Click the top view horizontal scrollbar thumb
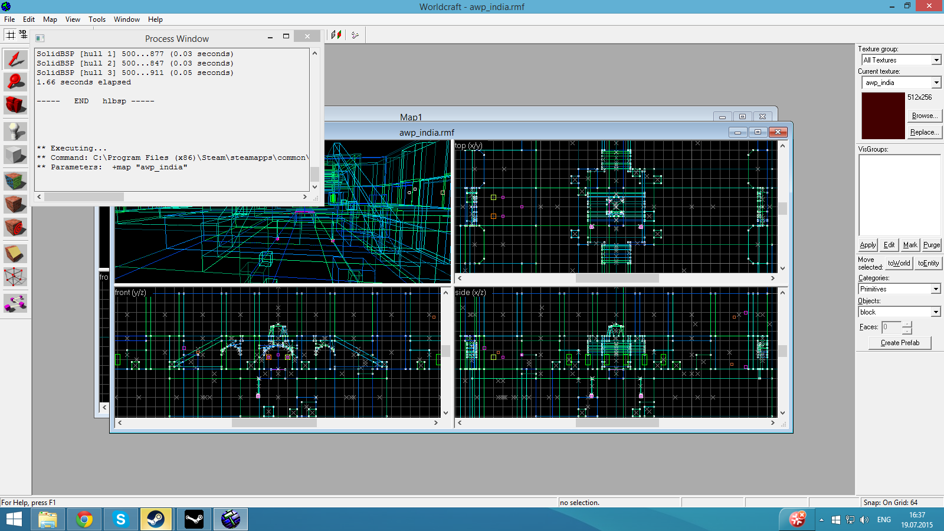 coord(617,278)
